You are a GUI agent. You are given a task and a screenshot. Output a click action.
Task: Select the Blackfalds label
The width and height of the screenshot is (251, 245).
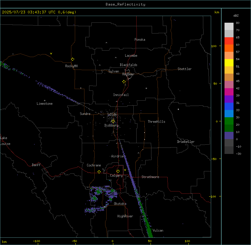[128, 65]
